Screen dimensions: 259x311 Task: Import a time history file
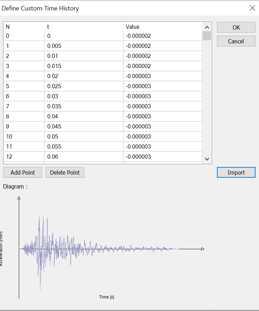tap(236, 173)
